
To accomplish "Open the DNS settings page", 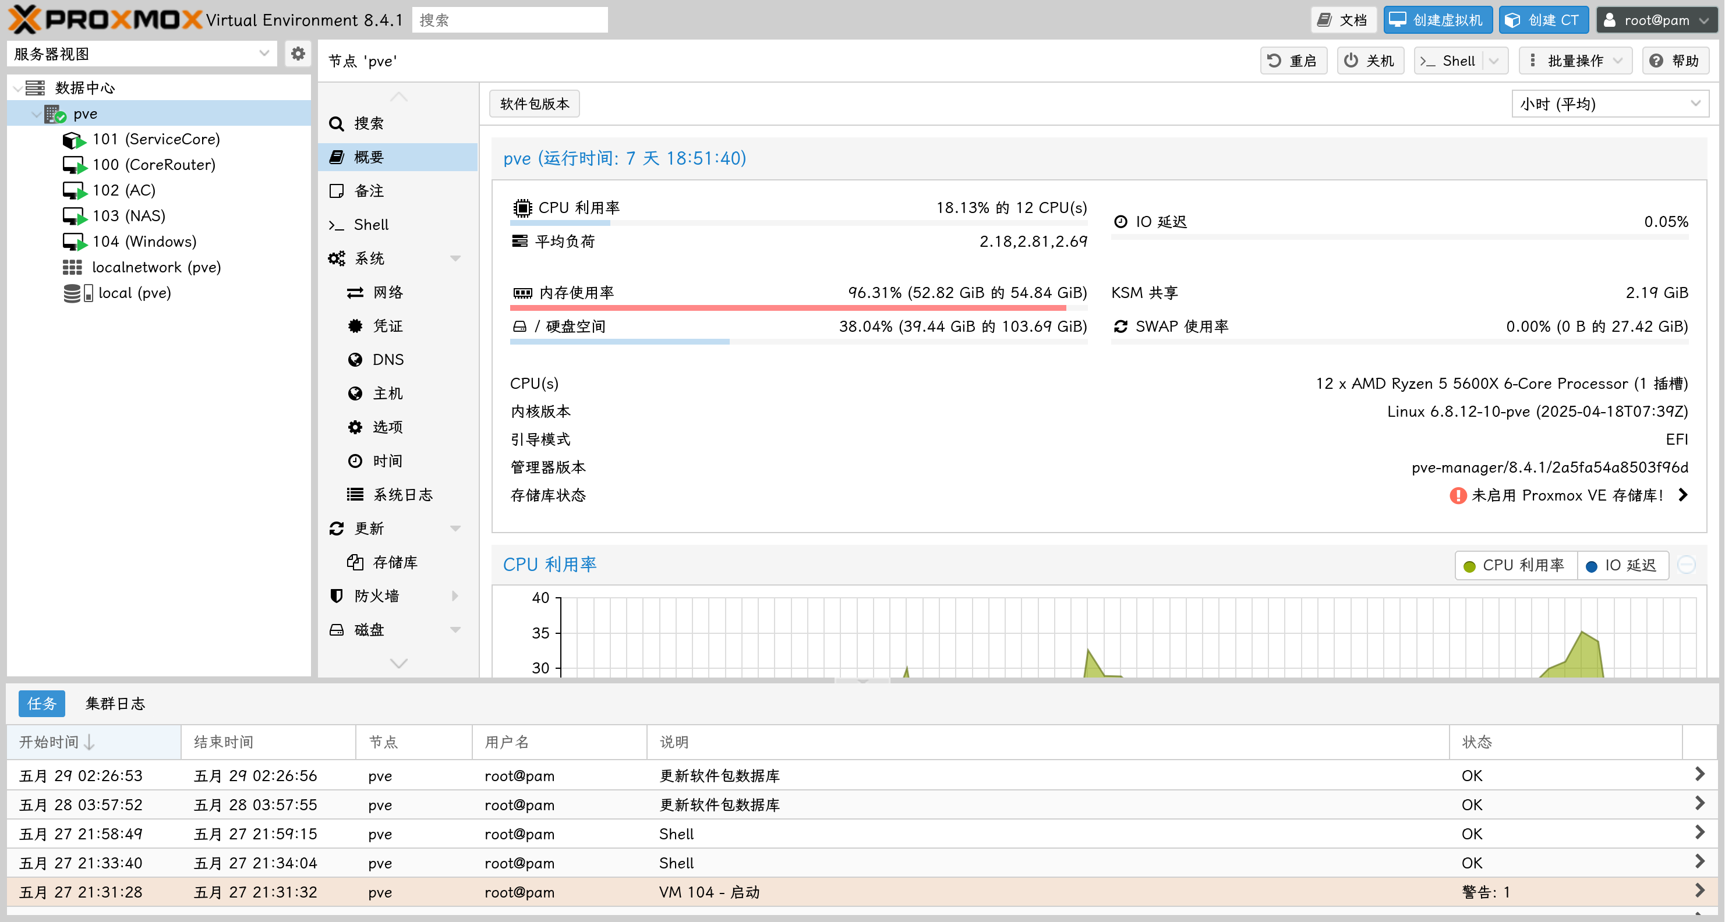I will tap(387, 359).
